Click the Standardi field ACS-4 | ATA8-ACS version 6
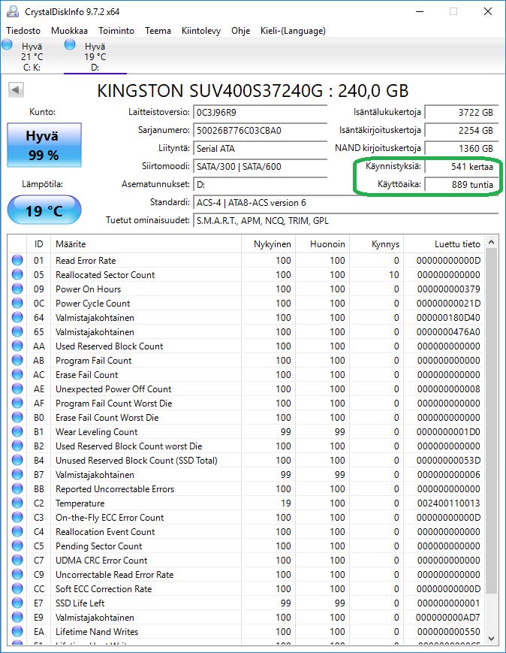 pos(346,203)
